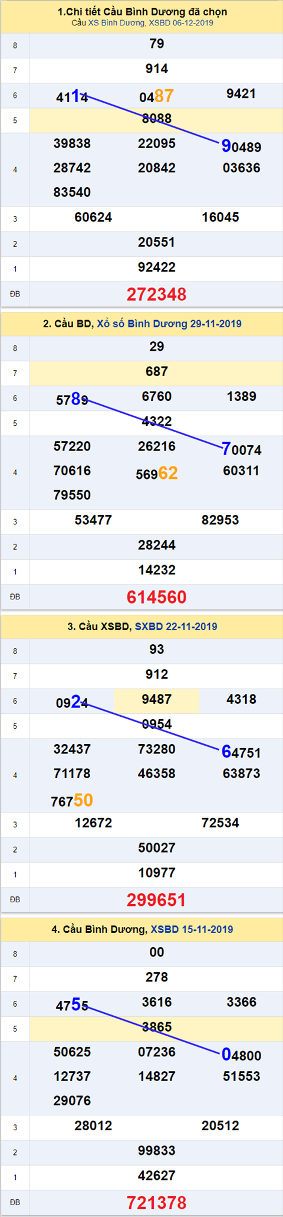Click the number 1389
Viewport: 283px width, 1217px height.
(x=241, y=396)
